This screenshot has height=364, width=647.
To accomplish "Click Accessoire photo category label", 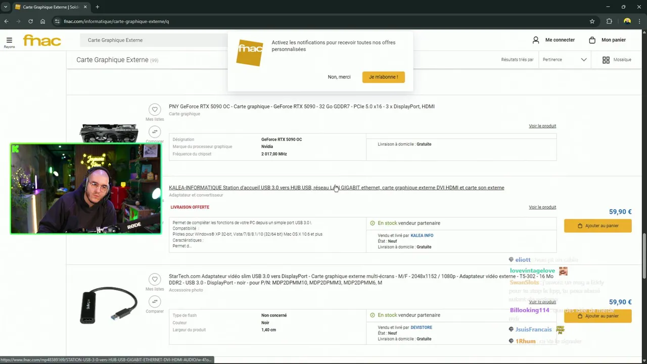I will click(186, 290).
